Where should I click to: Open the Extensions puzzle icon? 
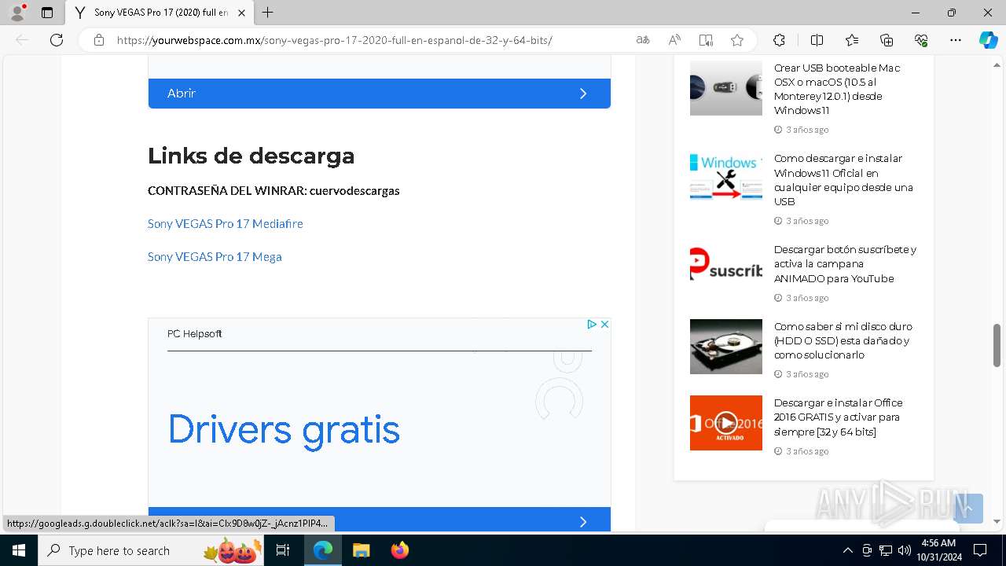coord(779,40)
